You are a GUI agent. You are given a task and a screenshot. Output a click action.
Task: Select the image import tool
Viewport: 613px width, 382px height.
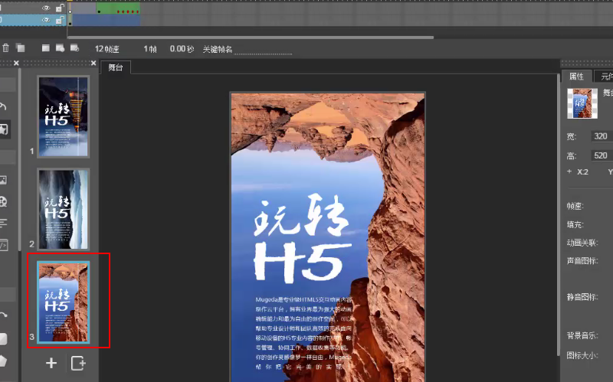4,180
